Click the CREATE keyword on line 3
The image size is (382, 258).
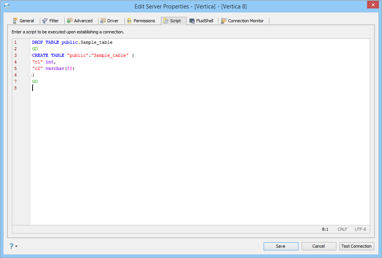coord(40,55)
